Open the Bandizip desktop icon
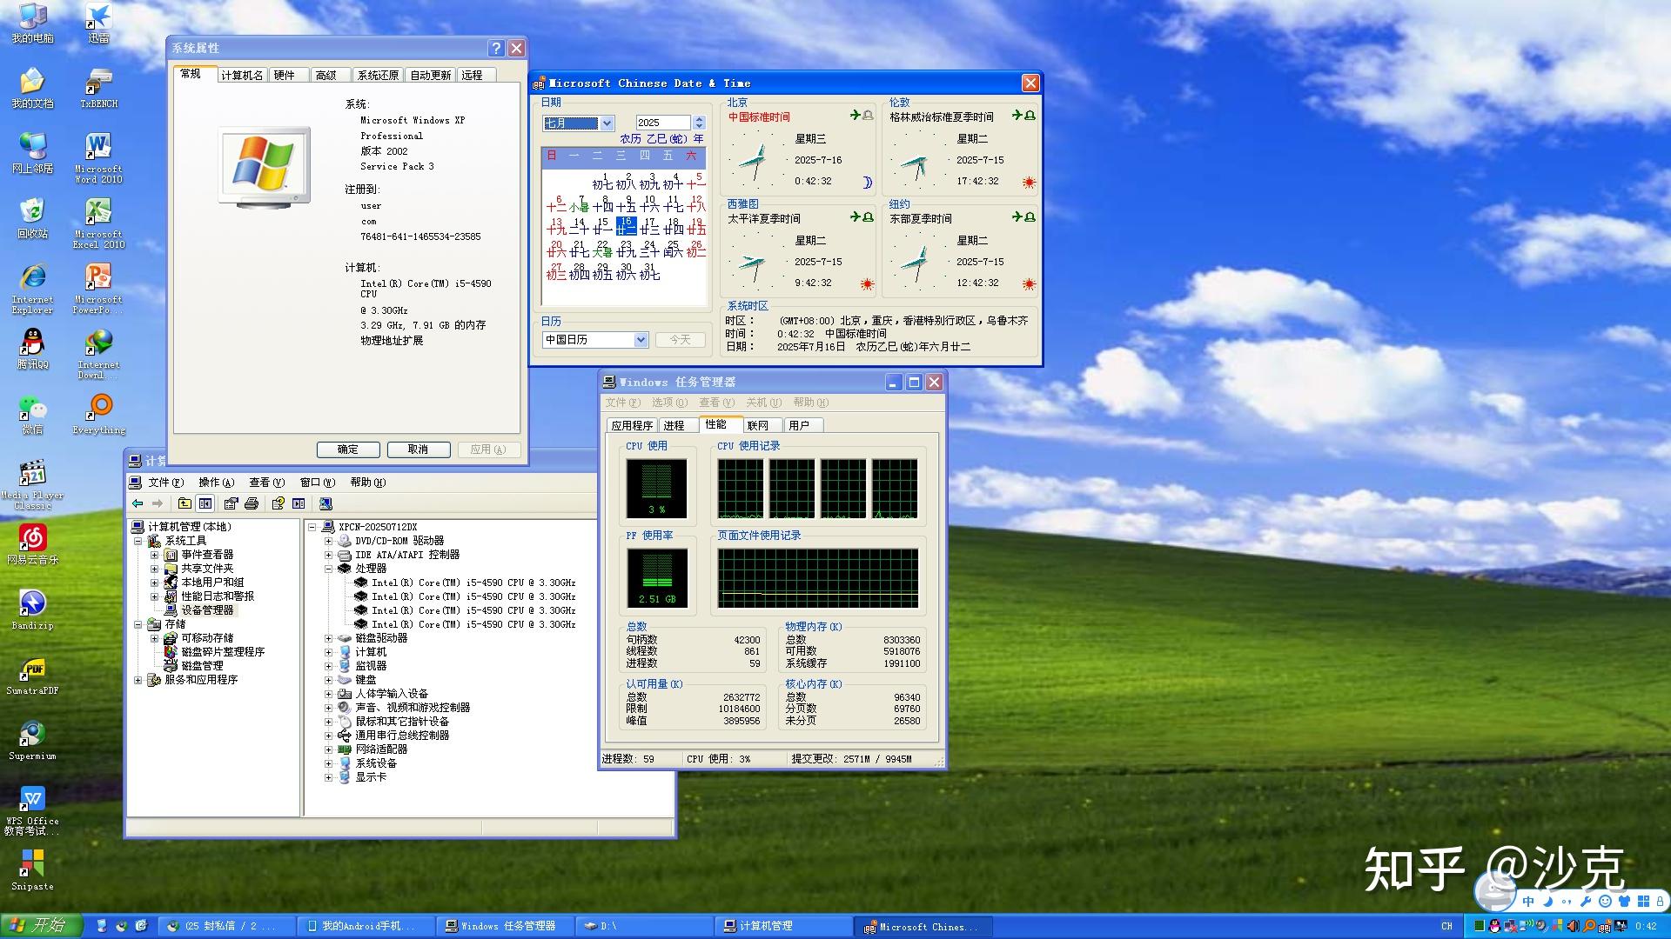Screen dimensions: 1671x939 tap(32, 609)
